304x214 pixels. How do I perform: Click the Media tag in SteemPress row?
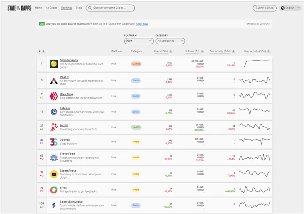(x=136, y=174)
